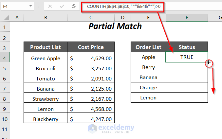222x139 pixels.
Task: Click the TRUE status cell
Action: coord(187,57)
